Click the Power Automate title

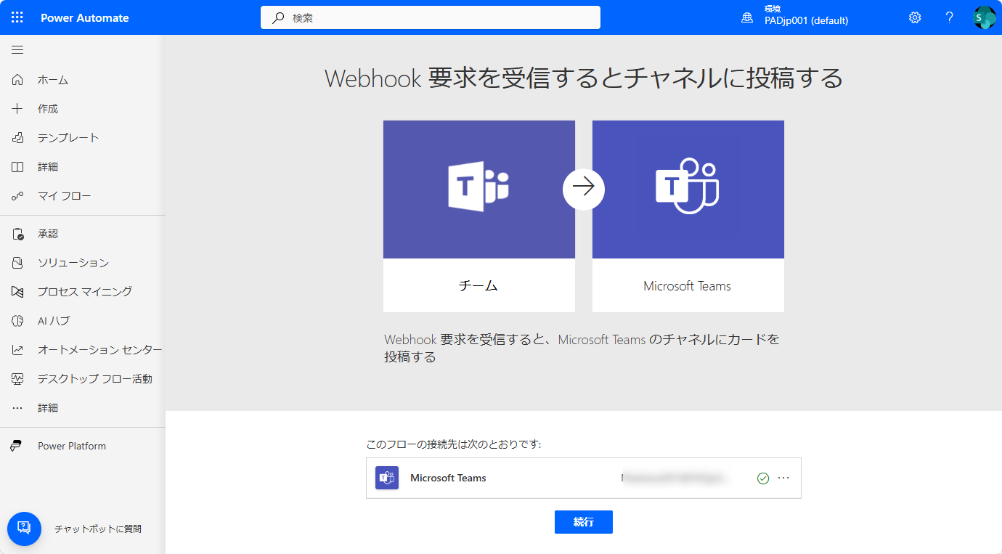pyautogui.click(x=85, y=17)
